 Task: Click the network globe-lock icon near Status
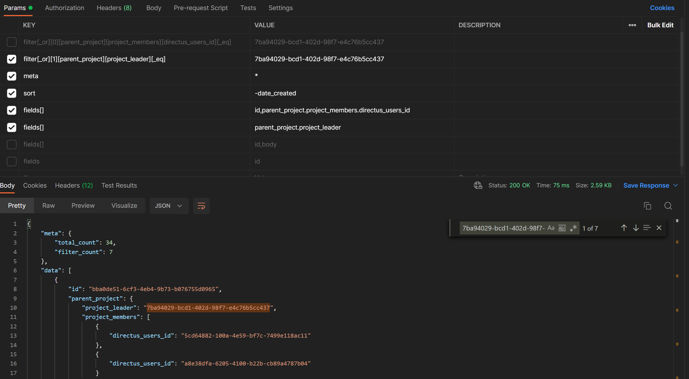point(478,185)
